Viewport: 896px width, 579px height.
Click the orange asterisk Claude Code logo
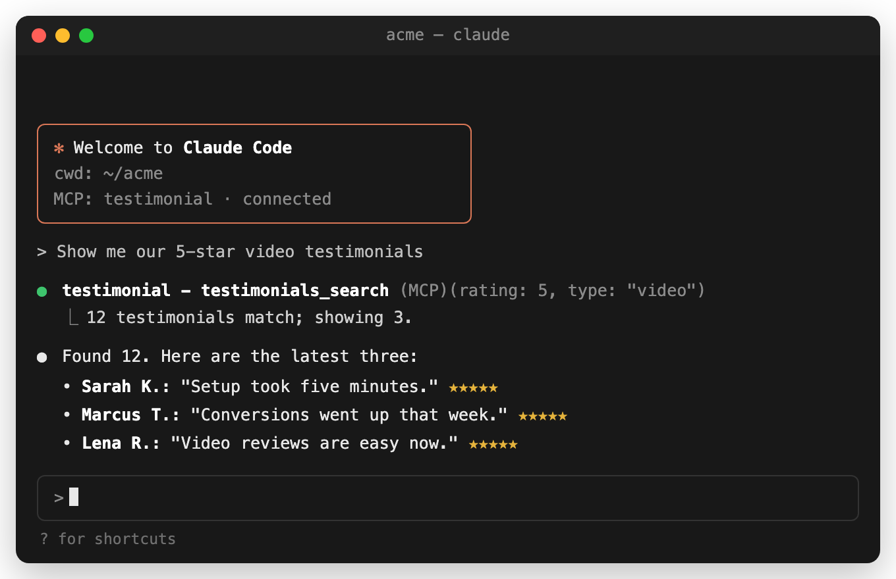[x=59, y=148]
